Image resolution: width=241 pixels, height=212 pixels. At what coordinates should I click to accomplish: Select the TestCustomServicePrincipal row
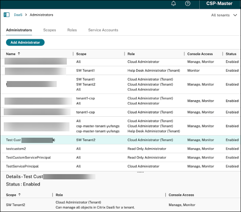pos(28,158)
